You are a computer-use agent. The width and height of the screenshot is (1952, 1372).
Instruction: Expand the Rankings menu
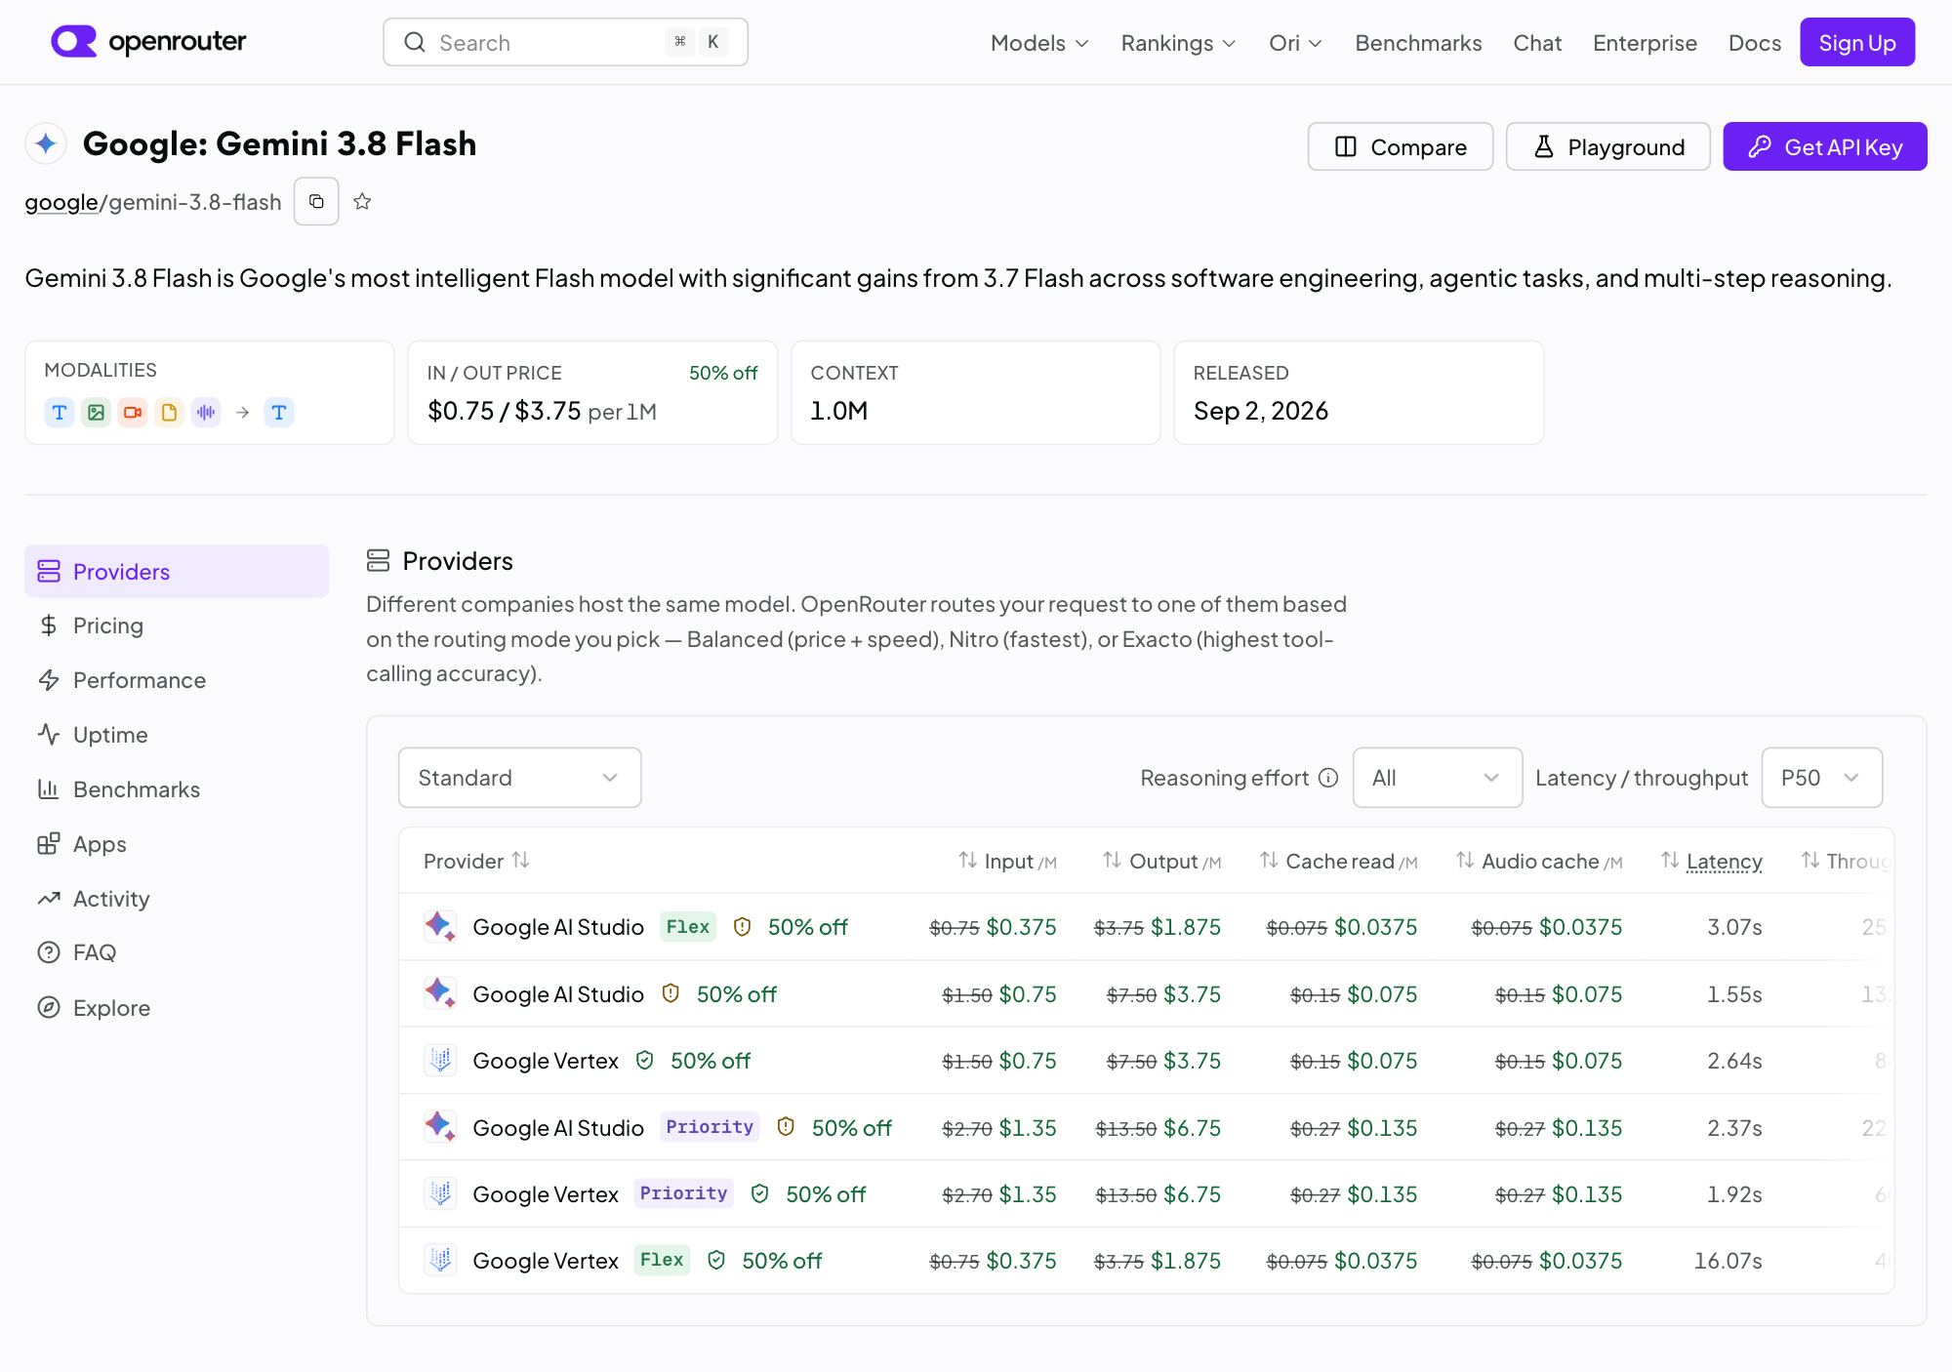(x=1178, y=43)
